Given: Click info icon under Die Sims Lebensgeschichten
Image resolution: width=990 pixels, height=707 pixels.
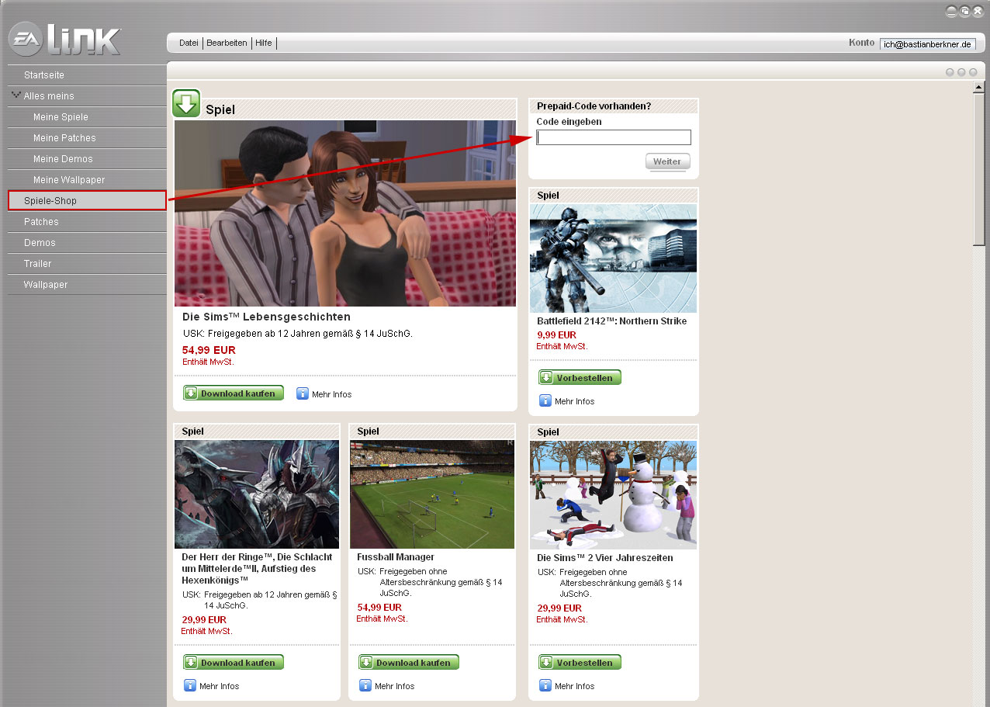Looking at the screenshot, I should [x=303, y=394].
